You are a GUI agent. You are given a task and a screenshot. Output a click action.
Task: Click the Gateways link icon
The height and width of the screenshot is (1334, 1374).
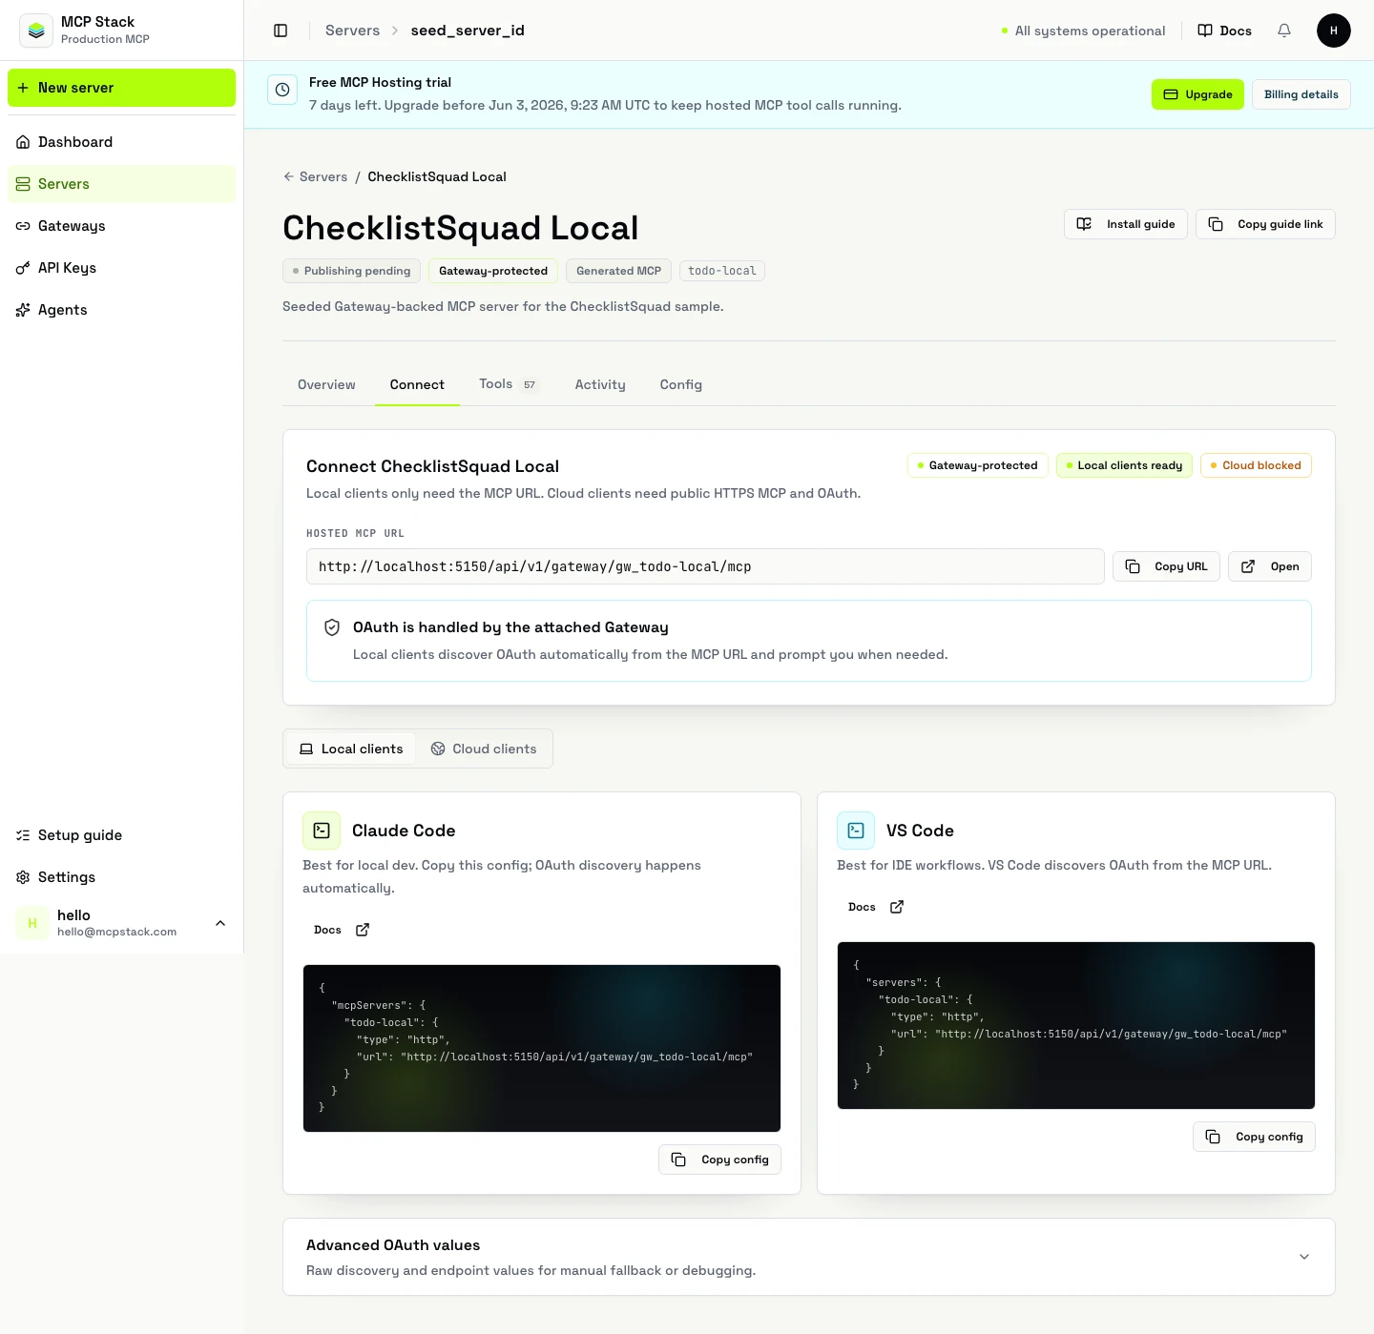[23, 226]
